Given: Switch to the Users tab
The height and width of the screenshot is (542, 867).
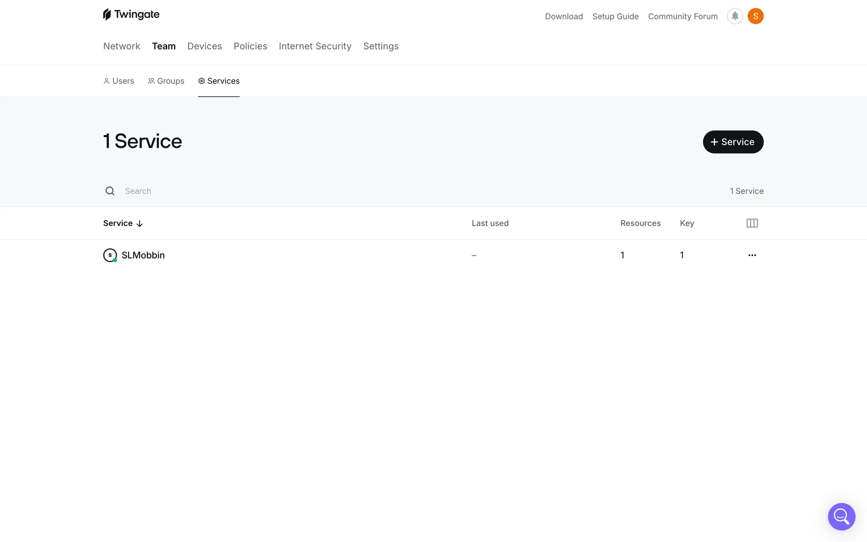Looking at the screenshot, I should pos(119,81).
